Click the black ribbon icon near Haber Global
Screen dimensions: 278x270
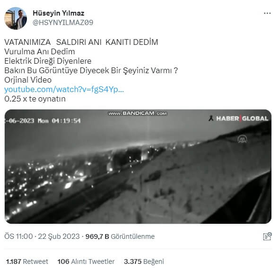[x=211, y=118]
